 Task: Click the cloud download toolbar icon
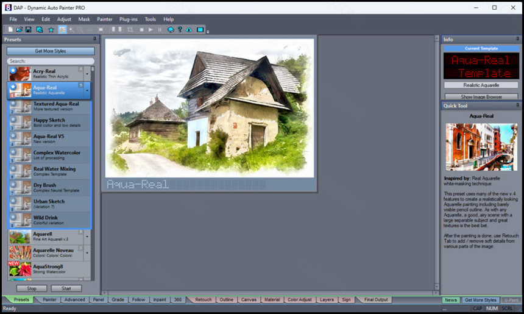click(189, 30)
